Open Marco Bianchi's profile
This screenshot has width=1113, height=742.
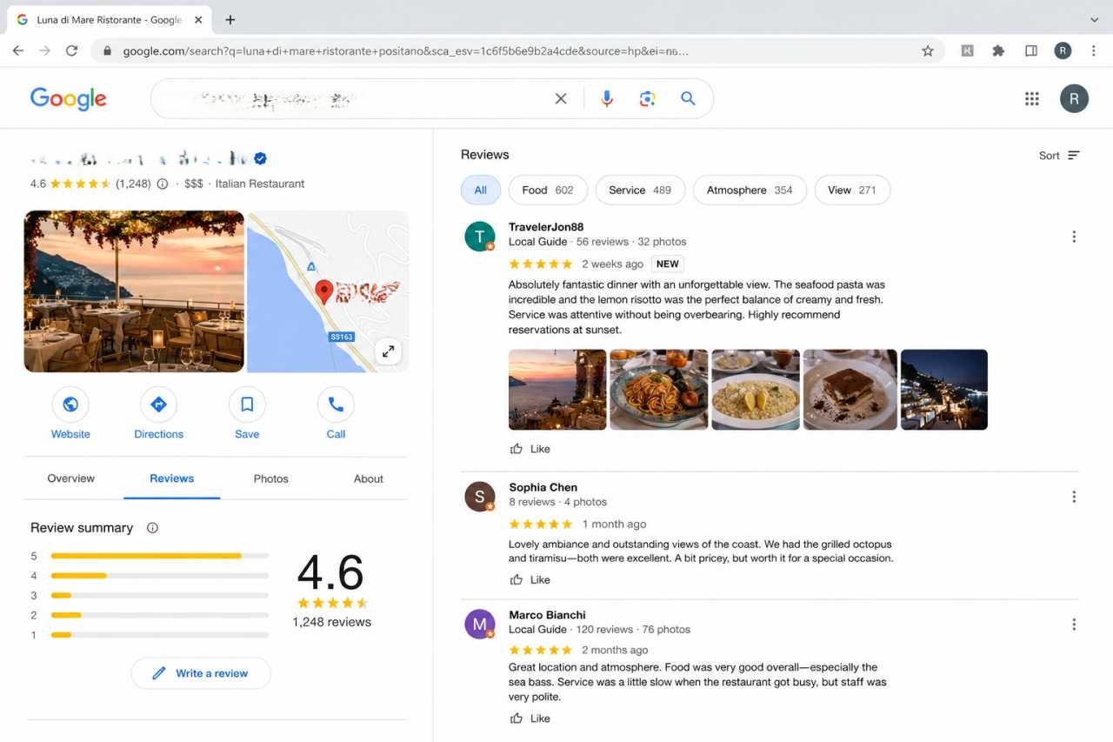(x=547, y=615)
